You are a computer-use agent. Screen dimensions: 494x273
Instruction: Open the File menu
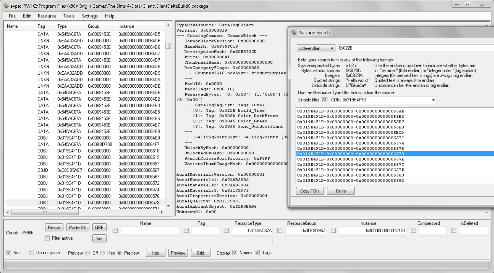(x=12, y=16)
